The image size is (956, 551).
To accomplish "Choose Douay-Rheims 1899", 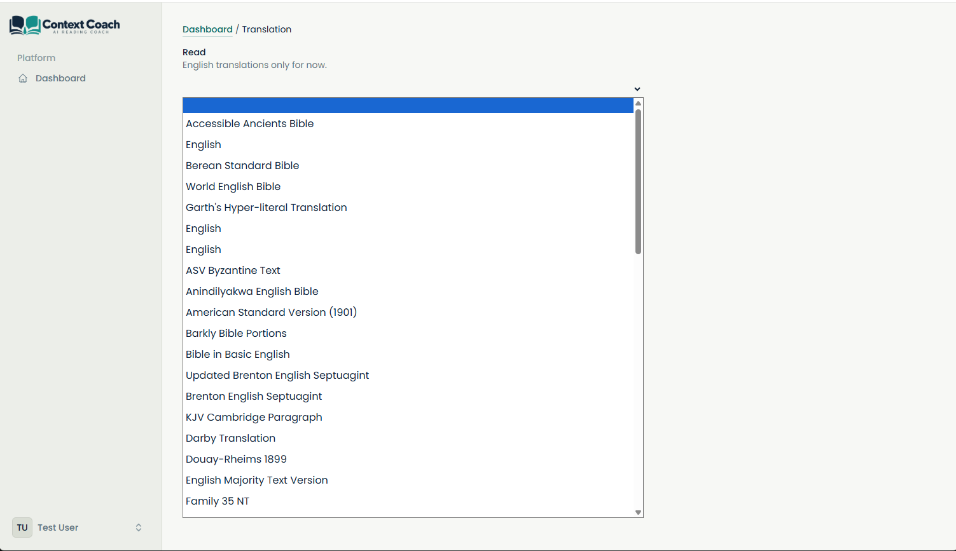I will pyautogui.click(x=408, y=459).
